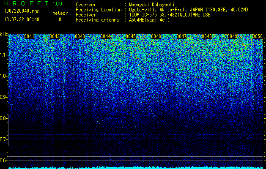Click the Ogata-vill. Akita-Pref. JAPAN location text
The width and height of the screenshot is (266, 169).
click(189, 10)
